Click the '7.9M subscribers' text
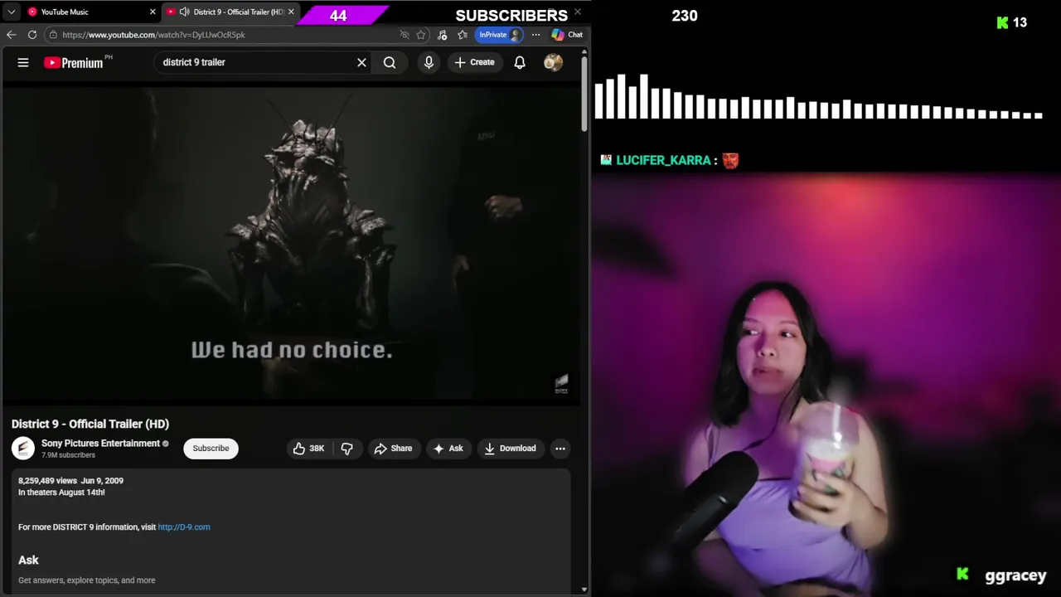The width and height of the screenshot is (1061, 597). point(68,455)
